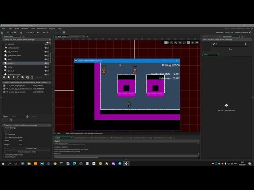The height and width of the screenshot is (190, 254).
Task: Expand the Room Physics section
Action: tap(4, 157)
